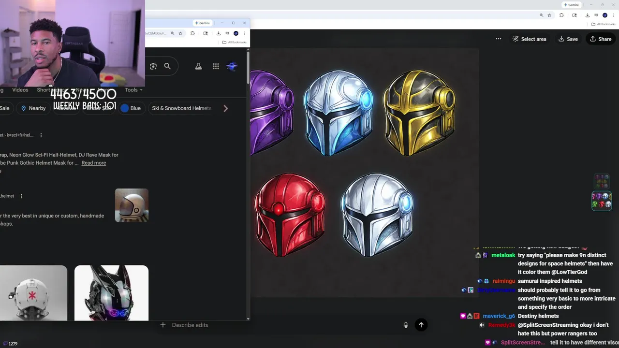
Task: Click Google account avatar on search page
Action: coord(232,66)
